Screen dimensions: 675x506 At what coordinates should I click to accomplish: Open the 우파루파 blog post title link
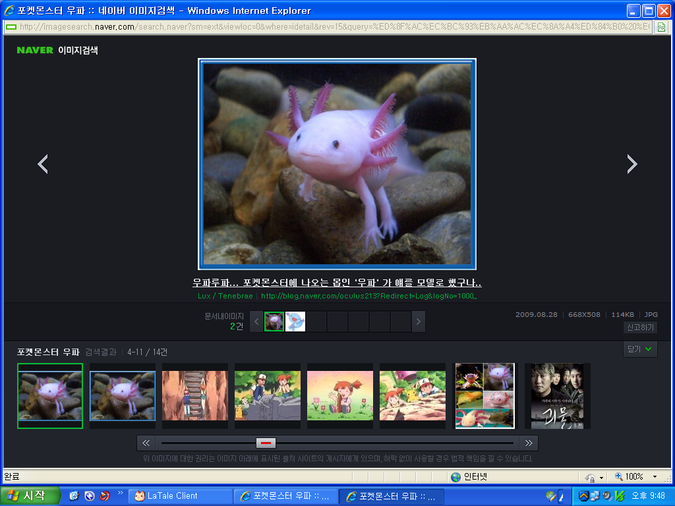[x=337, y=283]
